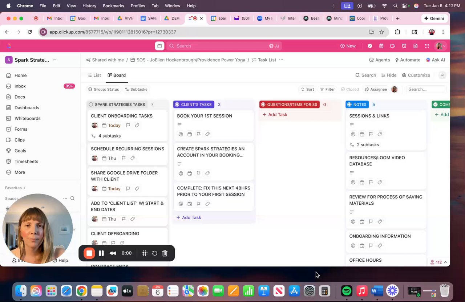Click Add Task in QUESTIONS/ITEMS FOR SS column
Viewport: 465px width, 302px height.
[275, 115]
